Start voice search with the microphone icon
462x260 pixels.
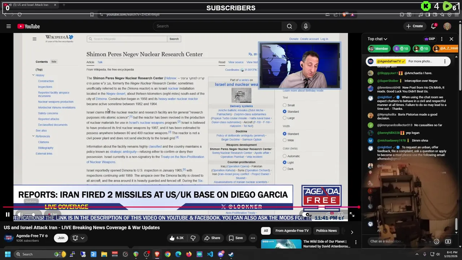coord(306,26)
